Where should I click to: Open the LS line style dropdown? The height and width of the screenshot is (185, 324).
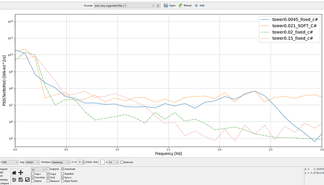[38, 170]
